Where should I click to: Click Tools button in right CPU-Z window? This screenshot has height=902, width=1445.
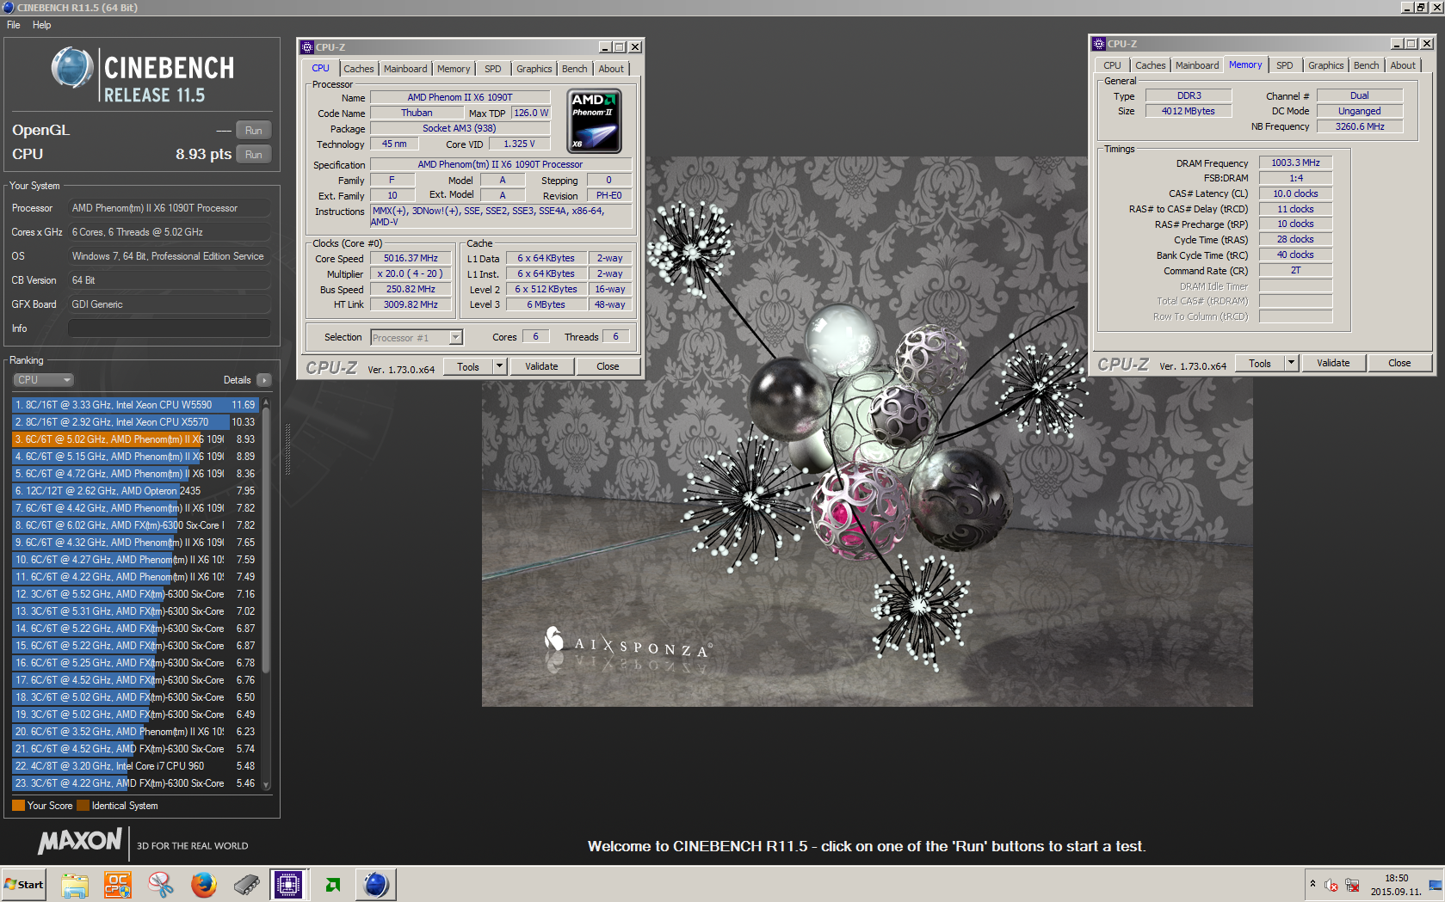1260,363
